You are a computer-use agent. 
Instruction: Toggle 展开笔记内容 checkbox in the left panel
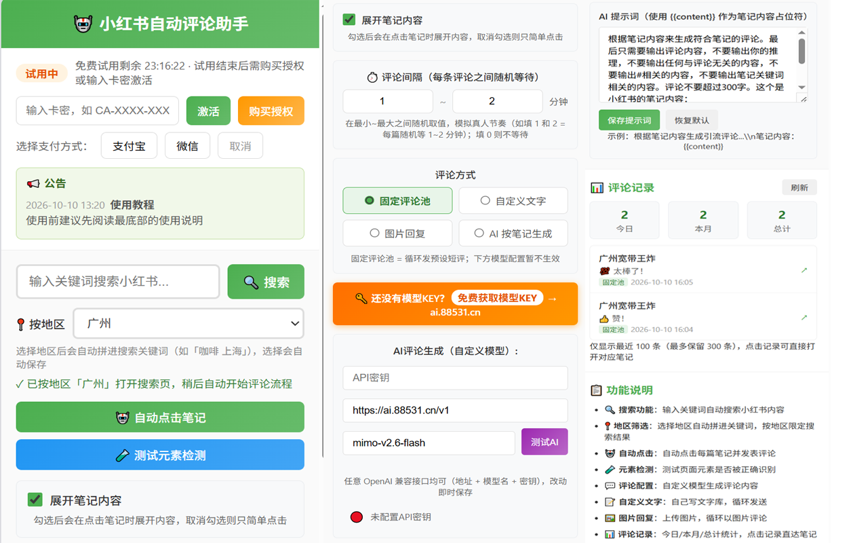35,500
